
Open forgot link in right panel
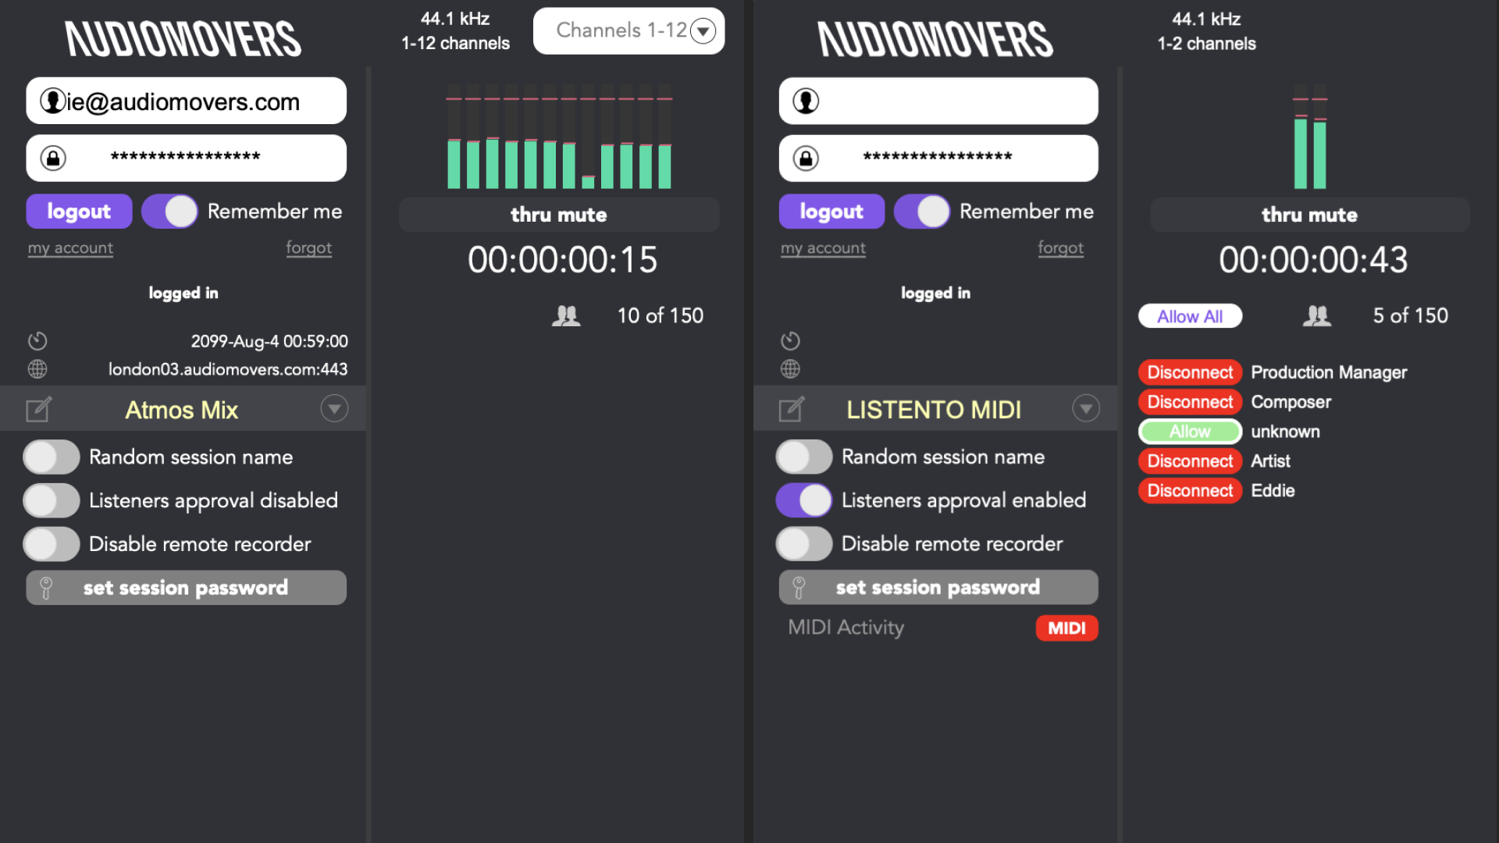(1061, 248)
